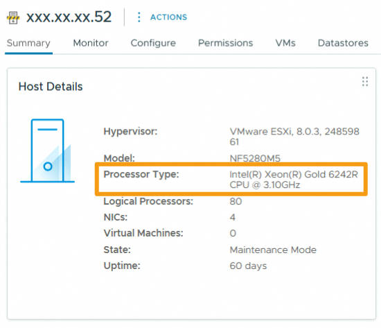
Task: Click the Virtual Machines count value
Action: 233,234
